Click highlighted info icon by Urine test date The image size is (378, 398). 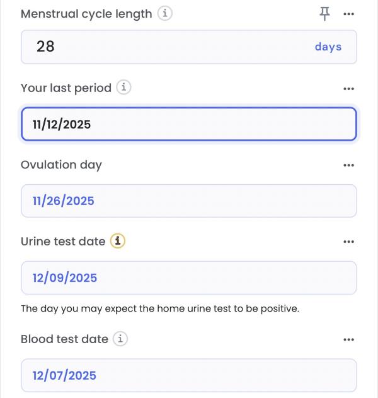118,241
